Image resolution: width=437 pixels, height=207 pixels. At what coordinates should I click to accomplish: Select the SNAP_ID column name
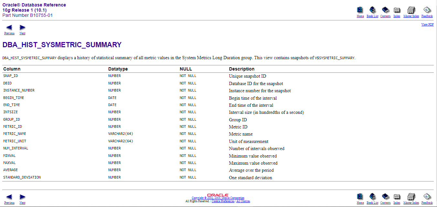pyautogui.click(x=11, y=76)
